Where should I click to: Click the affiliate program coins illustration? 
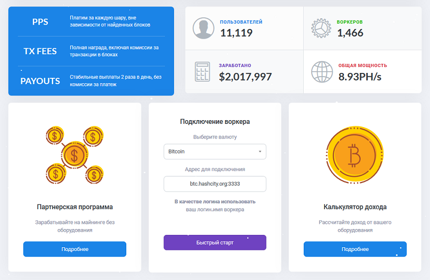tap(75, 155)
